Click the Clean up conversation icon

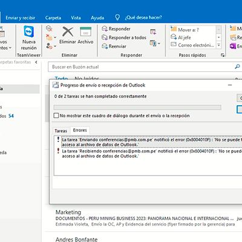[x=49, y=38]
